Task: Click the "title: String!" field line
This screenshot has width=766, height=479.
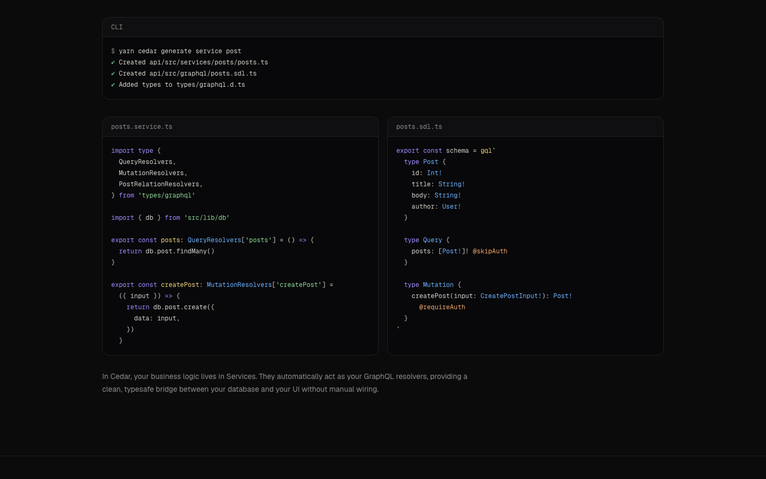Action: coord(438,184)
